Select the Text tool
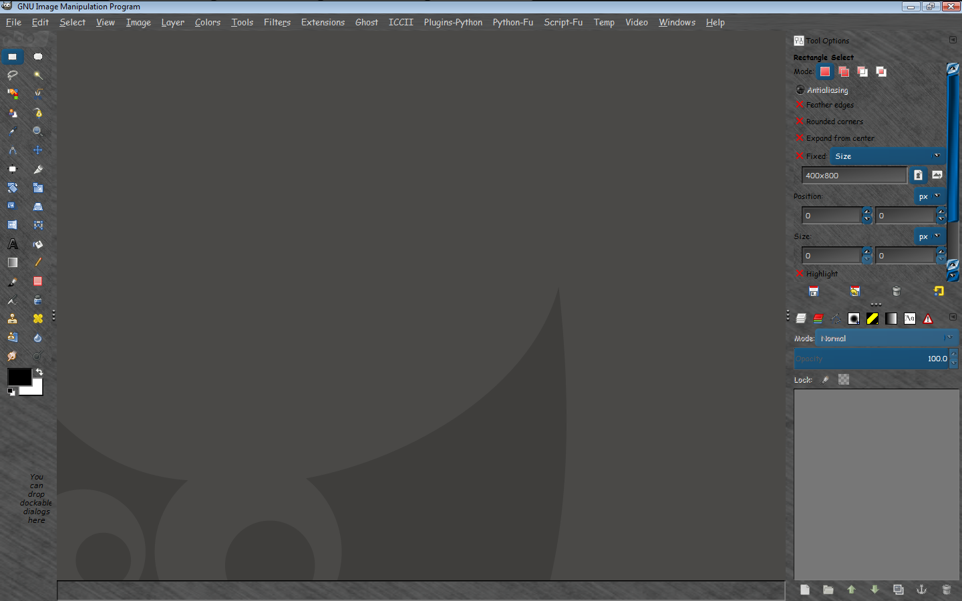The width and height of the screenshot is (962, 601). click(x=13, y=244)
